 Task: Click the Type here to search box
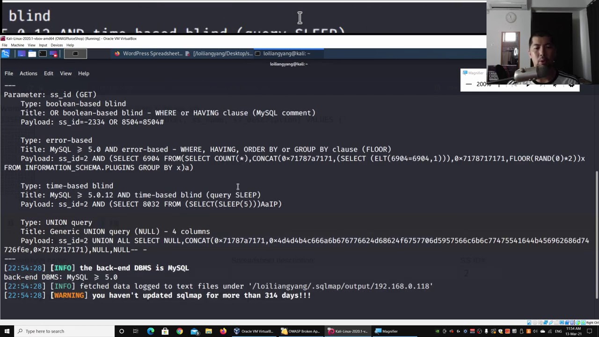64,331
